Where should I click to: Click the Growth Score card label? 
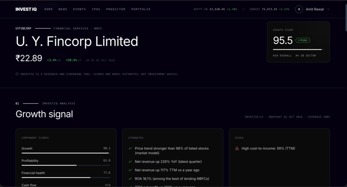[x=283, y=30]
